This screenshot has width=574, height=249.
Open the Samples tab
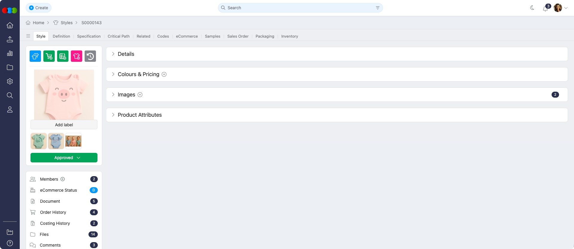[213, 36]
